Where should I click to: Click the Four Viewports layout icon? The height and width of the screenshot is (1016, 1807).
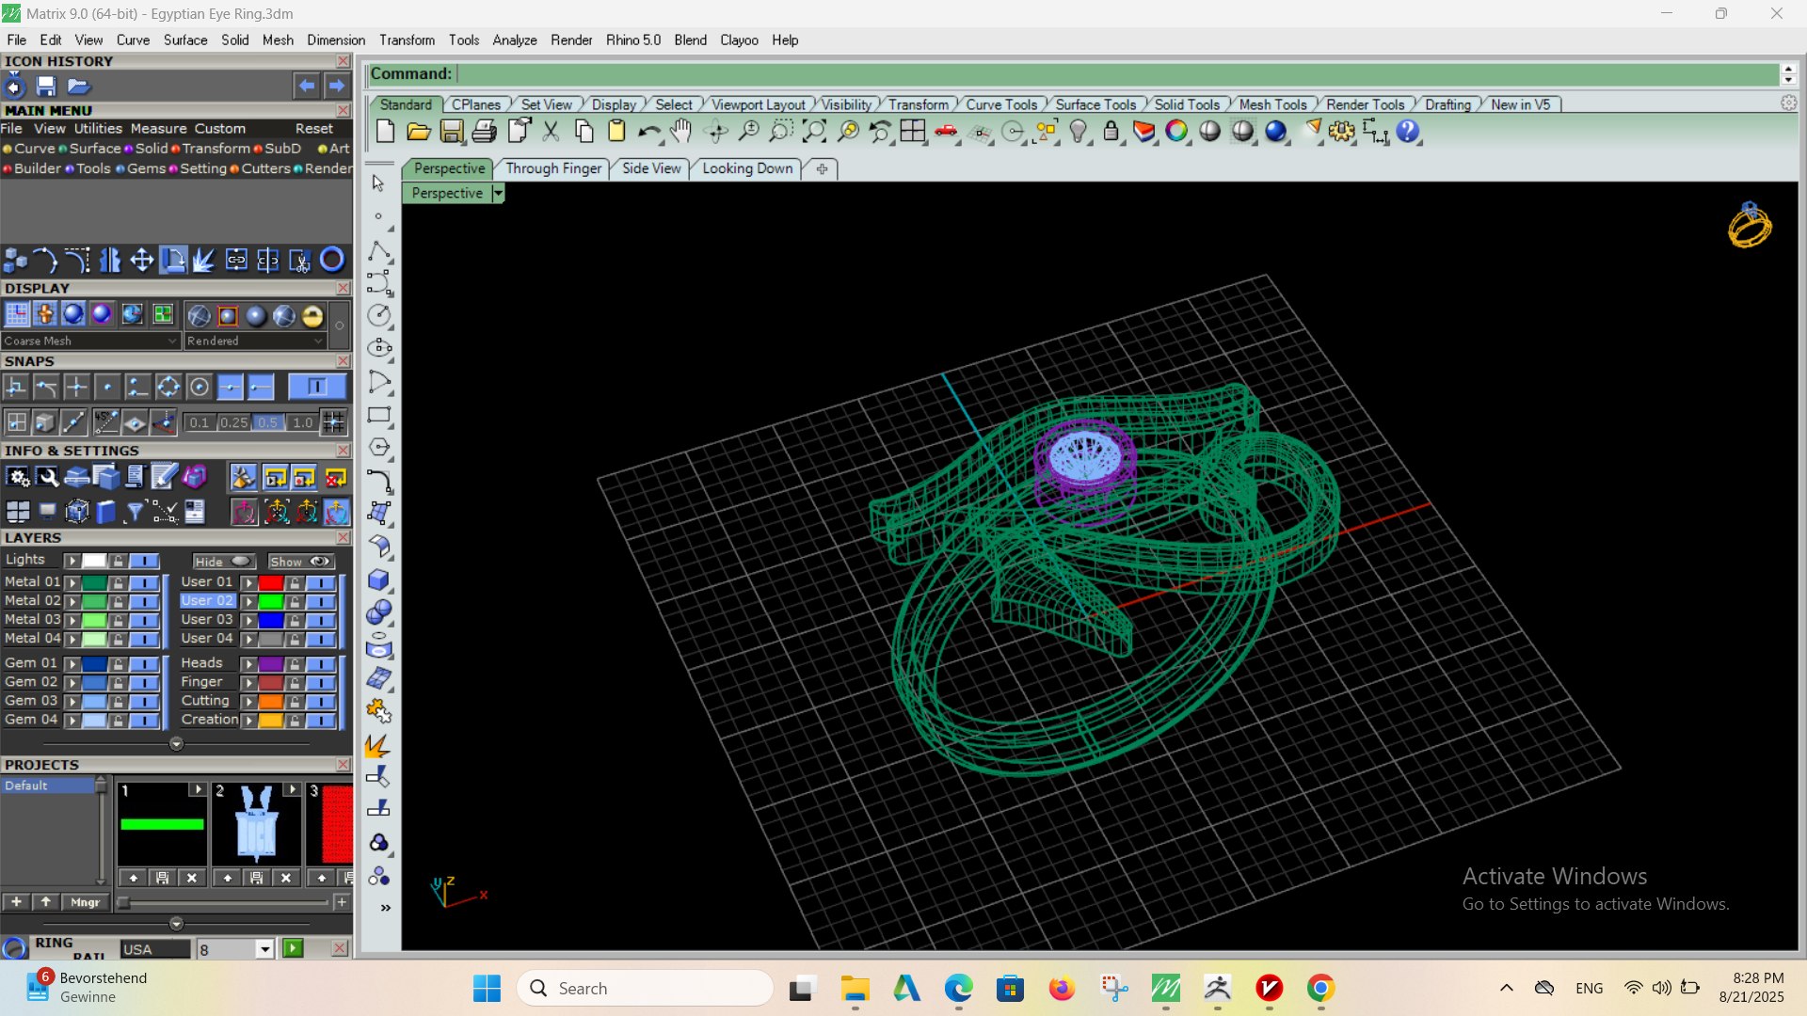[x=913, y=132]
